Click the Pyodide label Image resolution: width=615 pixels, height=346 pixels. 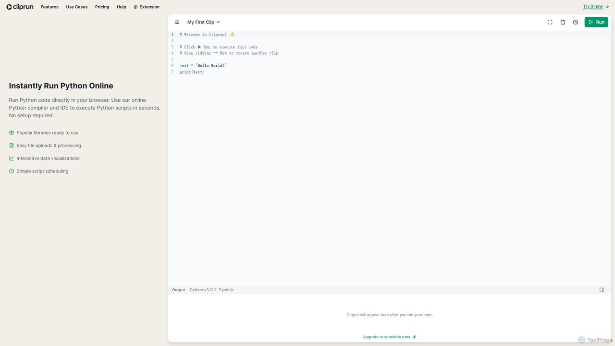(x=226, y=290)
